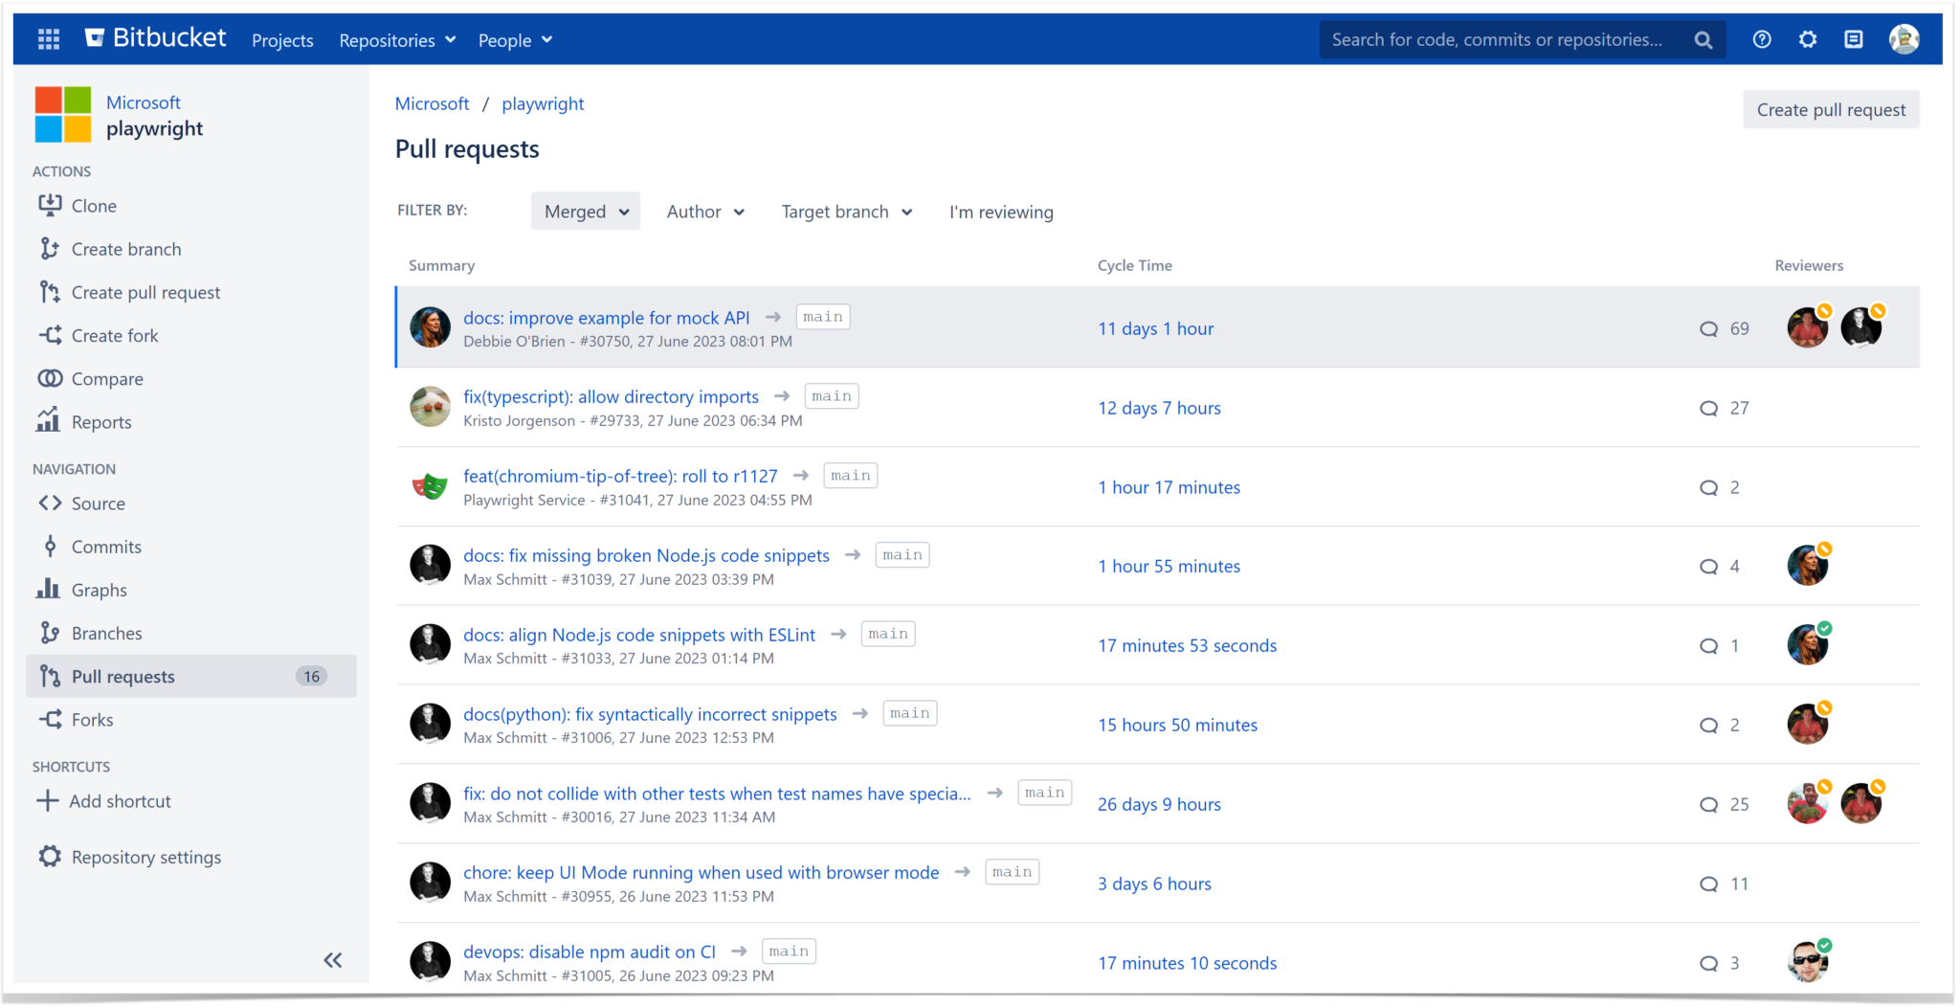Click Debbie O'Brien's avatar thumbnail

click(430, 326)
